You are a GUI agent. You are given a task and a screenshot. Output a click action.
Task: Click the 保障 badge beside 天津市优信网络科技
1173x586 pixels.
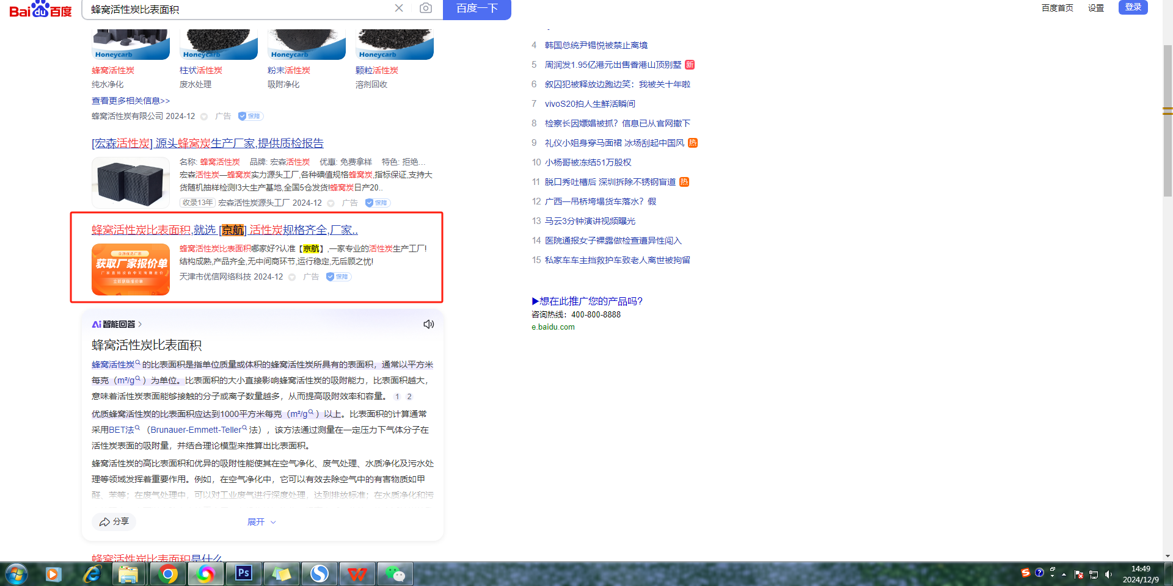coord(338,277)
